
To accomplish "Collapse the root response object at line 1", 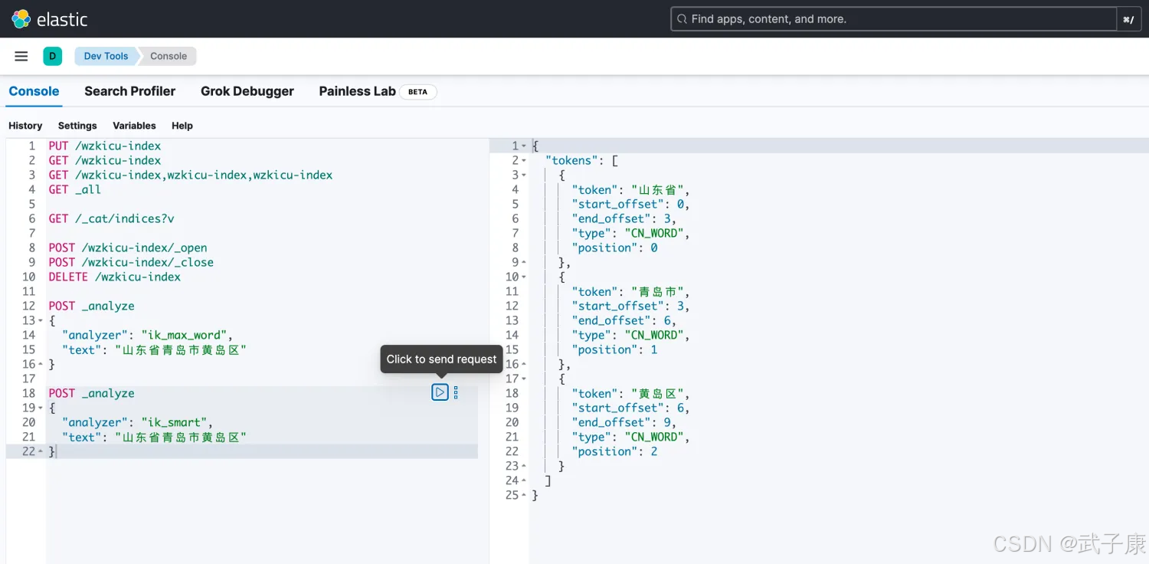I will tap(524, 146).
